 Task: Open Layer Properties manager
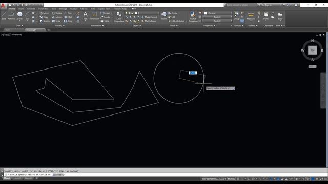[119, 17]
